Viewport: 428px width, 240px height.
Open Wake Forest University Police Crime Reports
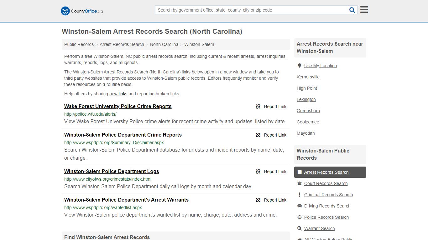click(x=118, y=106)
